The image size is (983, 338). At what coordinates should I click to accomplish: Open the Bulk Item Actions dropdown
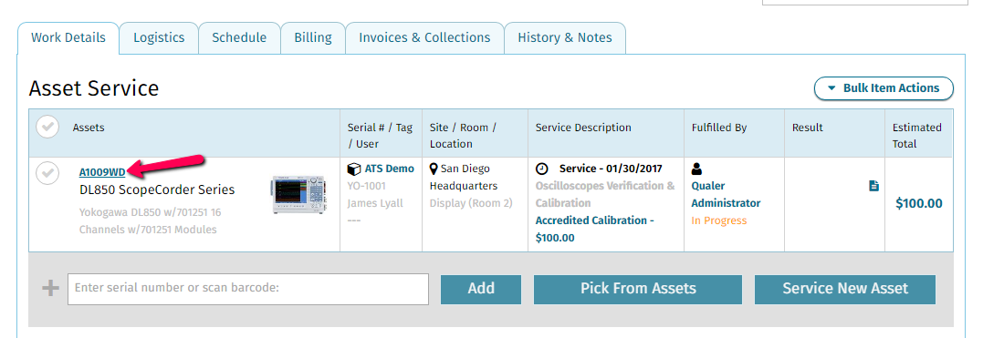point(884,88)
